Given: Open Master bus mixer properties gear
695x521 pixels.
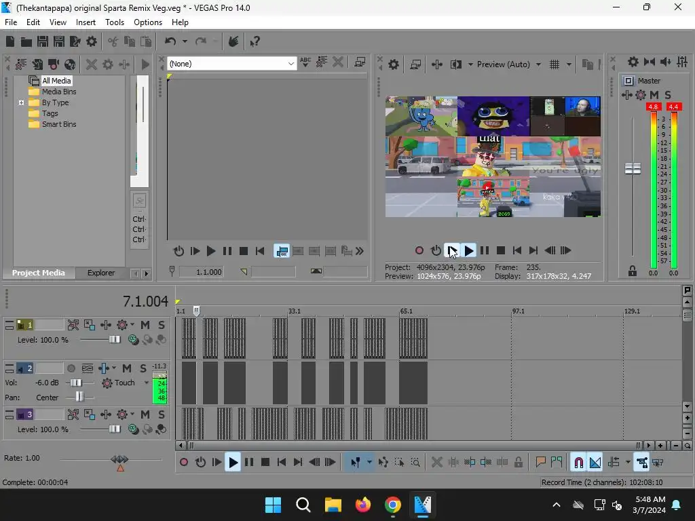Looking at the screenshot, I should [x=633, y=62].
